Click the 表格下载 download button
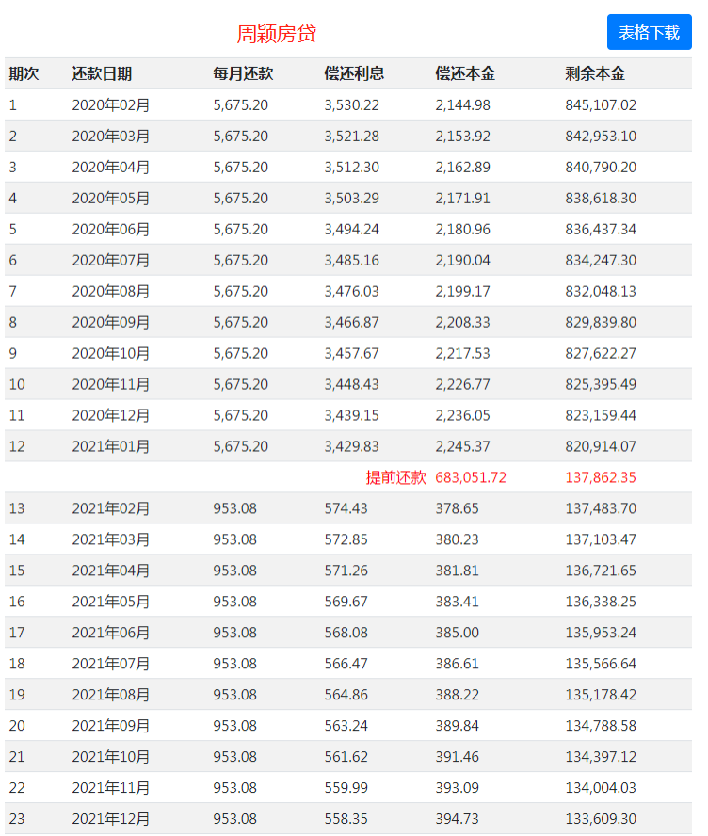Screen dimensions: 708x836 click(649, 33)
